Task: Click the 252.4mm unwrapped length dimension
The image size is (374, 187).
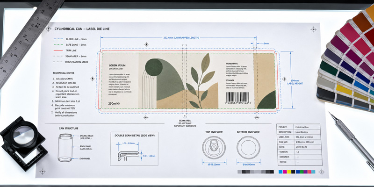Action: [x=178, y=38]
